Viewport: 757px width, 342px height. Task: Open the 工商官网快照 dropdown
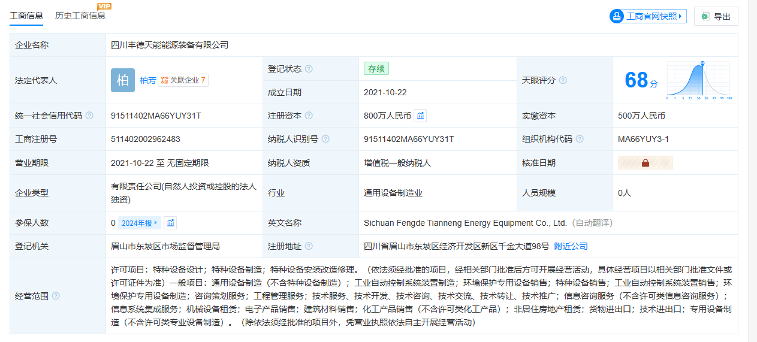[647, 16]
